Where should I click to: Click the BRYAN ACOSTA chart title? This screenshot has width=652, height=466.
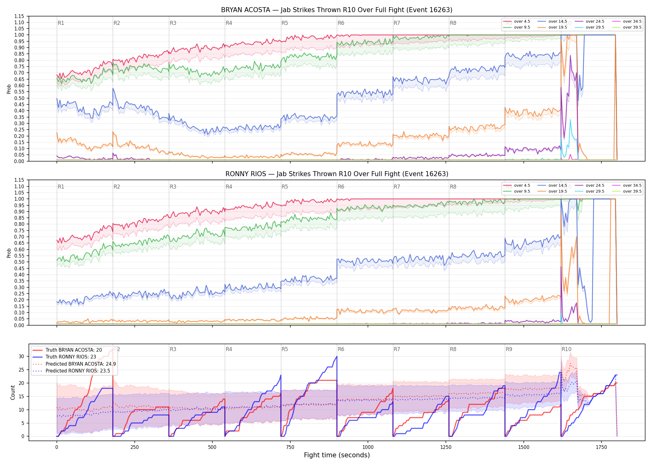pos(337,10)
